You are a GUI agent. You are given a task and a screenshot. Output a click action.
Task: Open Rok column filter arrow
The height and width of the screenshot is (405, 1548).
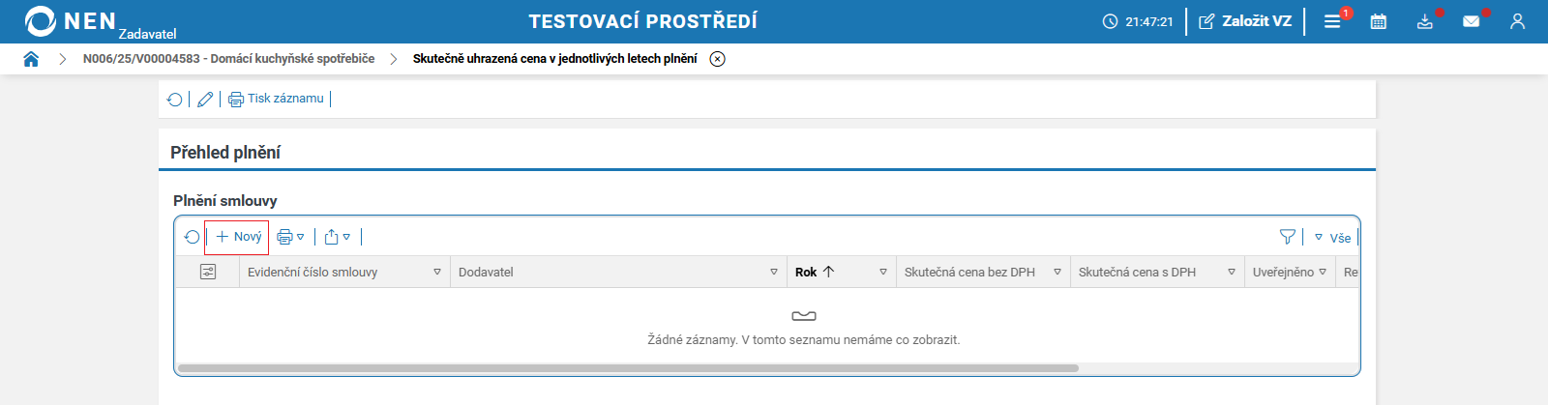(x=883, y=273)
